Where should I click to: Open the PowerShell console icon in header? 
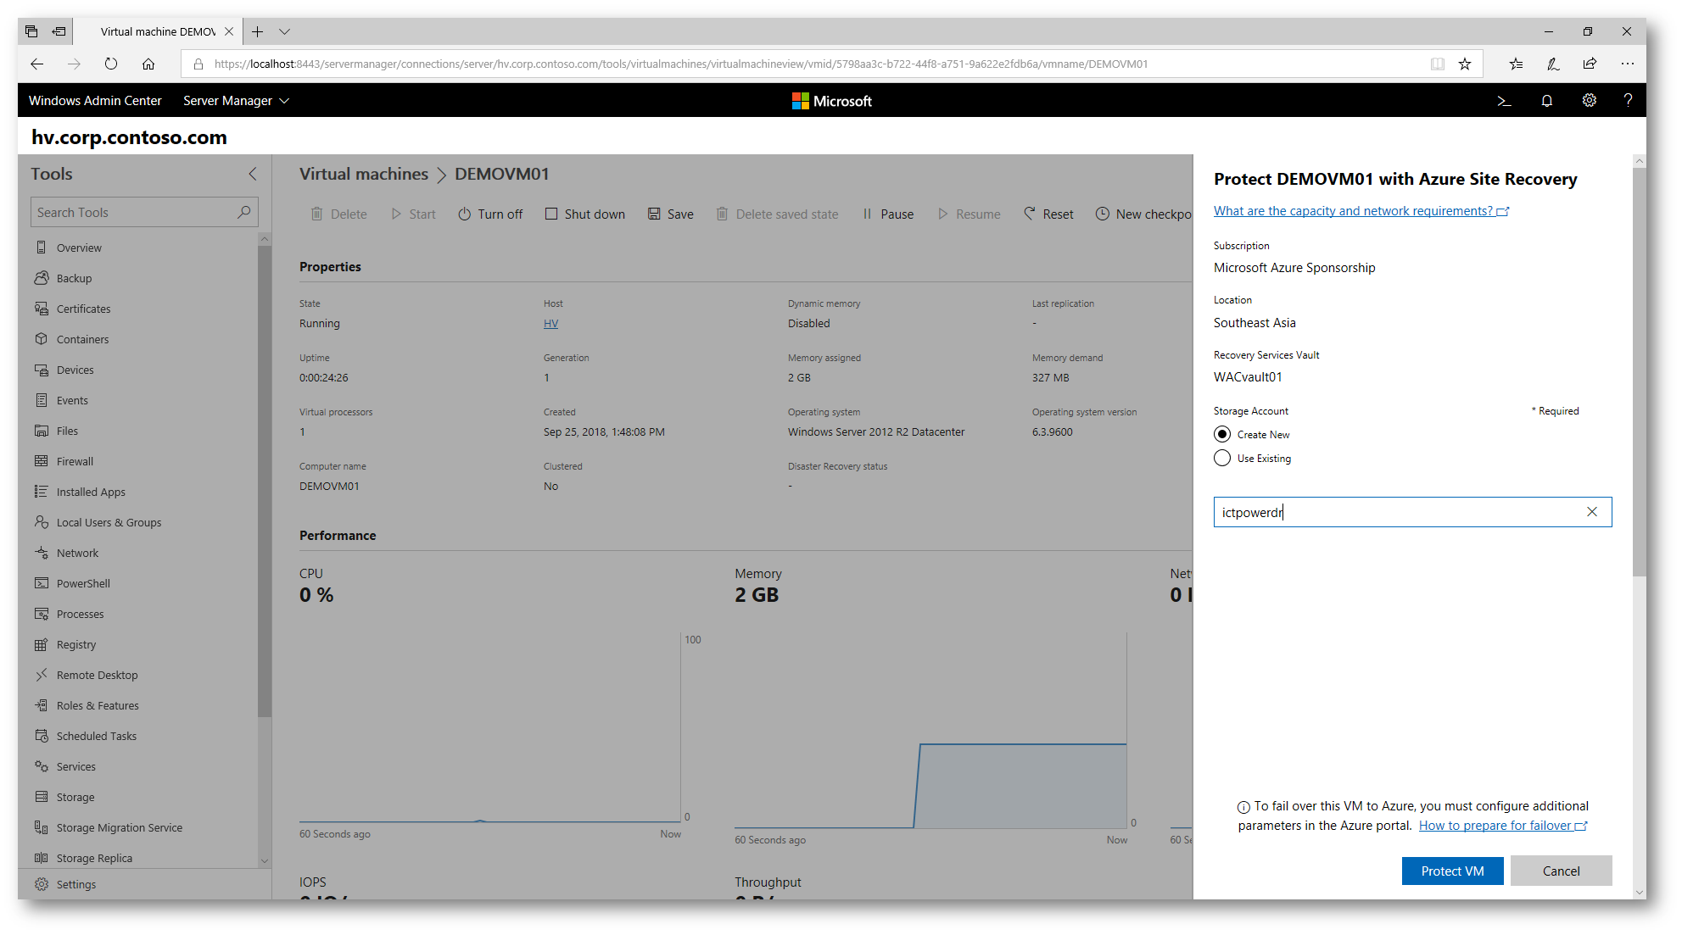1504,101
